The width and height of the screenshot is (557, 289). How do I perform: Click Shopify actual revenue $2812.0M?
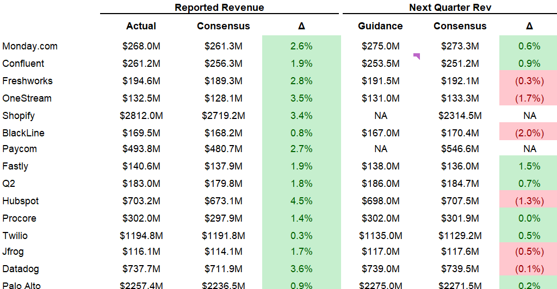point(141,116)
